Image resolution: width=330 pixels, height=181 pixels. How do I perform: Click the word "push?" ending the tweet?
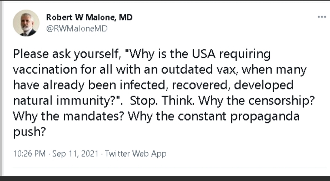28,132
